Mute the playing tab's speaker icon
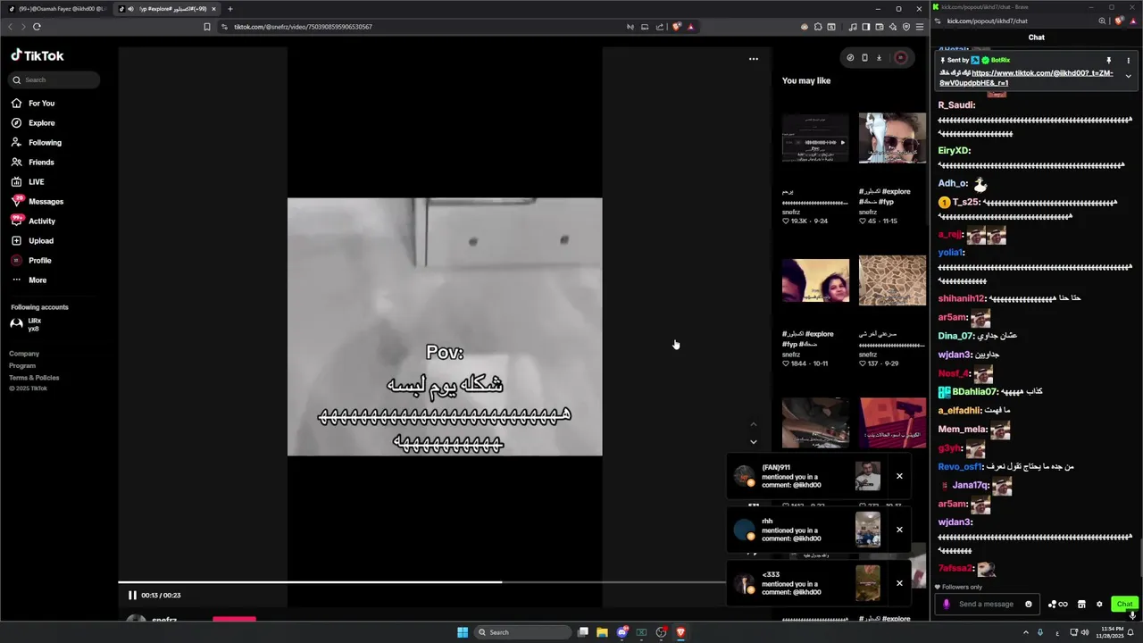 point(130,9)
